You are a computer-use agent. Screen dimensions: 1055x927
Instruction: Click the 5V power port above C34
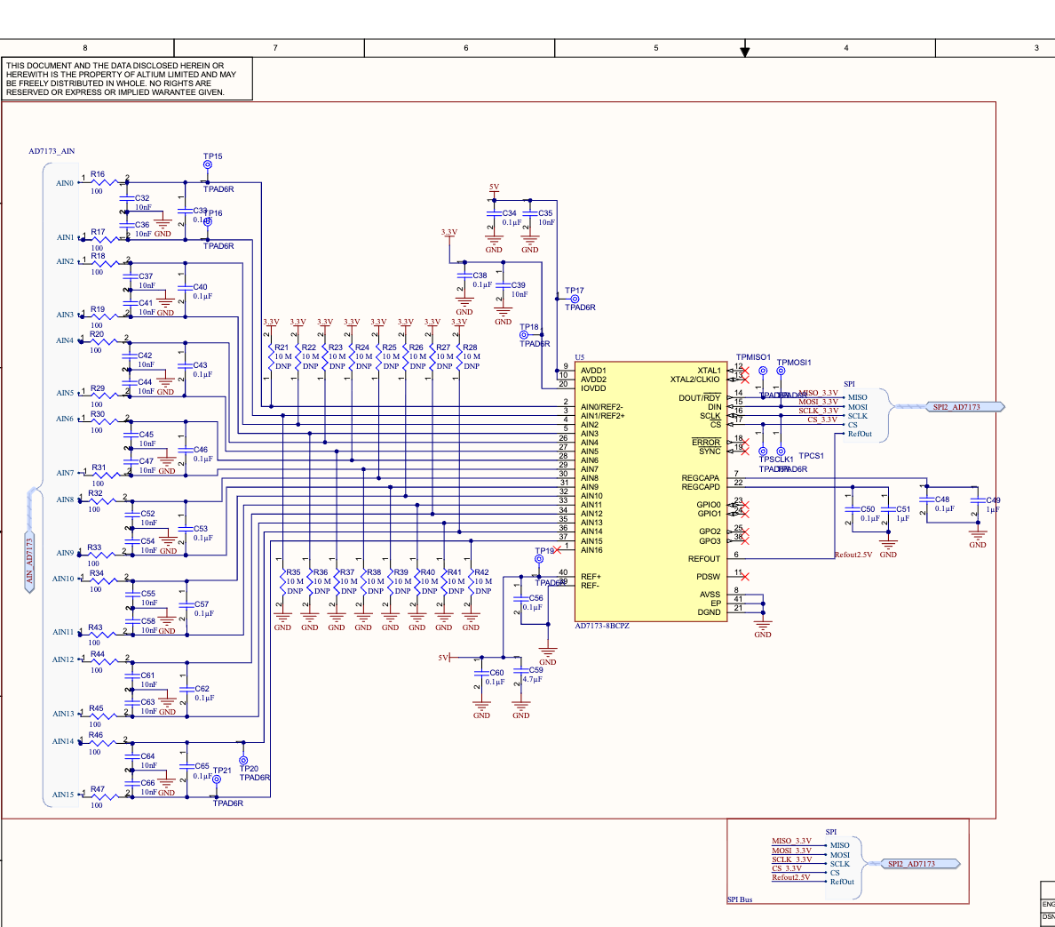tap(494, 189)
